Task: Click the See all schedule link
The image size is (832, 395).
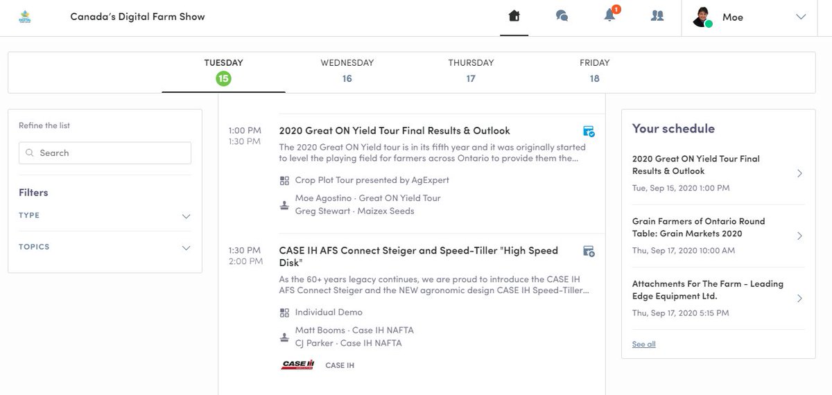Action: point(643,344)
